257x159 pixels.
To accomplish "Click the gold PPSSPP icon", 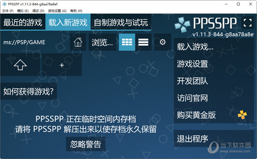I will (x=242, y=115).
